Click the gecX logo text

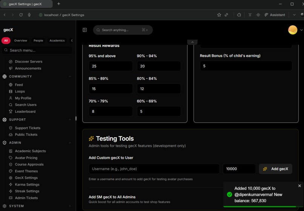[8, 30]
